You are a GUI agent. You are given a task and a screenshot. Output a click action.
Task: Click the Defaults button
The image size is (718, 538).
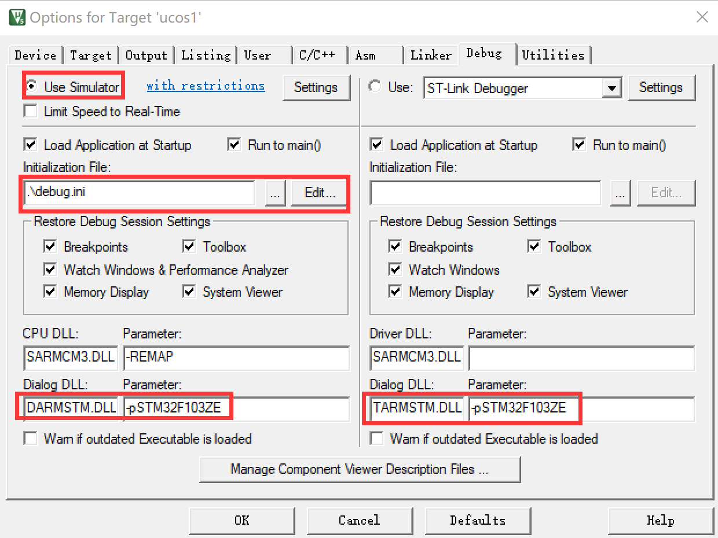pyautogui.click(x=478, y=521)
